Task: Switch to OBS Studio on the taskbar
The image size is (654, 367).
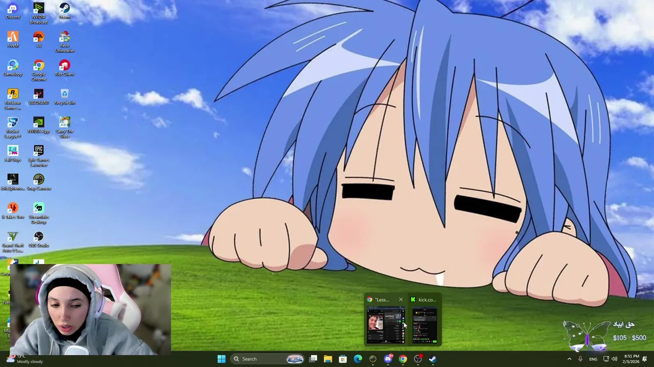Action: (x=418, y=359)
